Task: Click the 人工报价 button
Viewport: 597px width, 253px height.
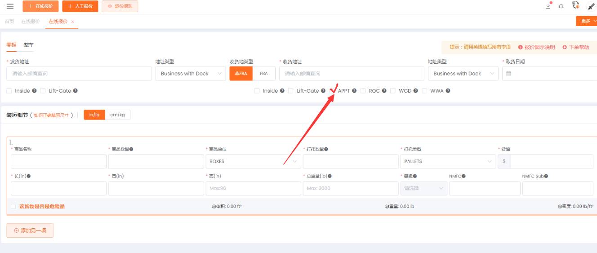Action: pyautogui.click(x=80, y=6)
